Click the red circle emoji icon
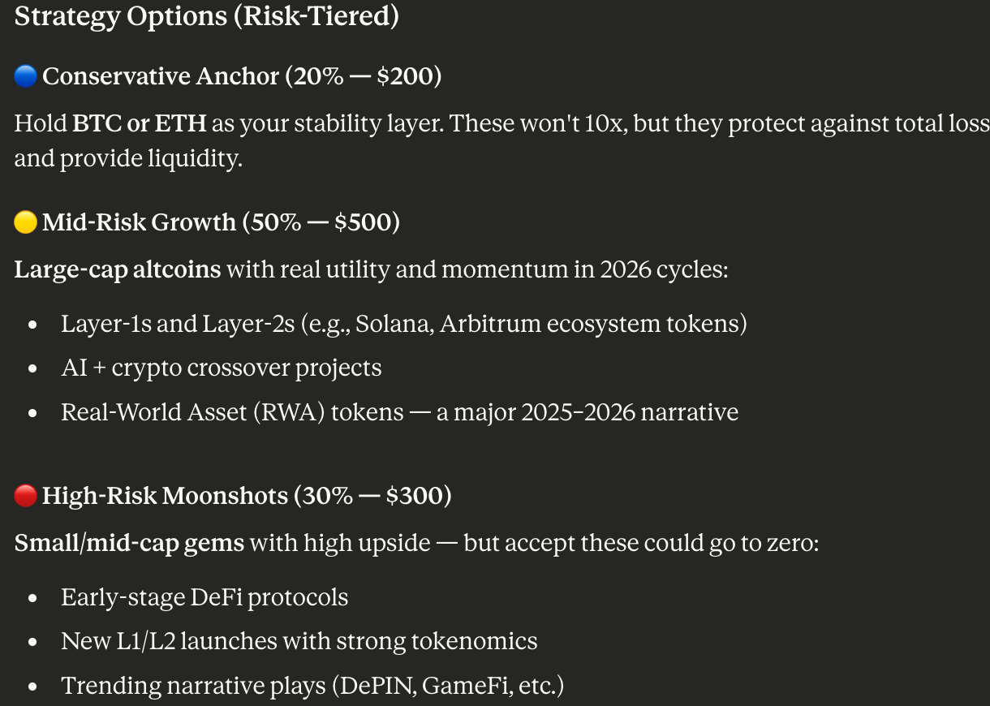This screenshot has height=706, width=990. point(26,495)
